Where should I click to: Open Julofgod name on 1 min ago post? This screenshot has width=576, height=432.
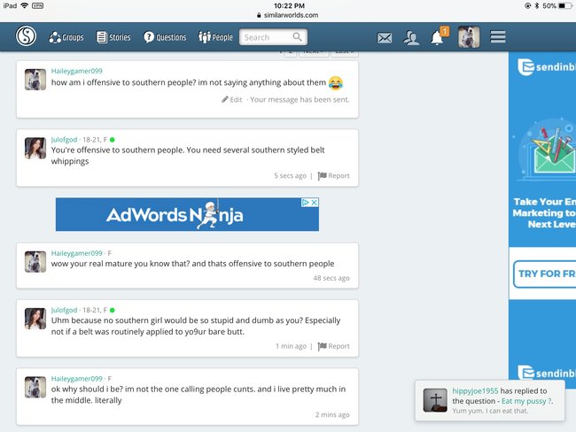click(64, 310)
